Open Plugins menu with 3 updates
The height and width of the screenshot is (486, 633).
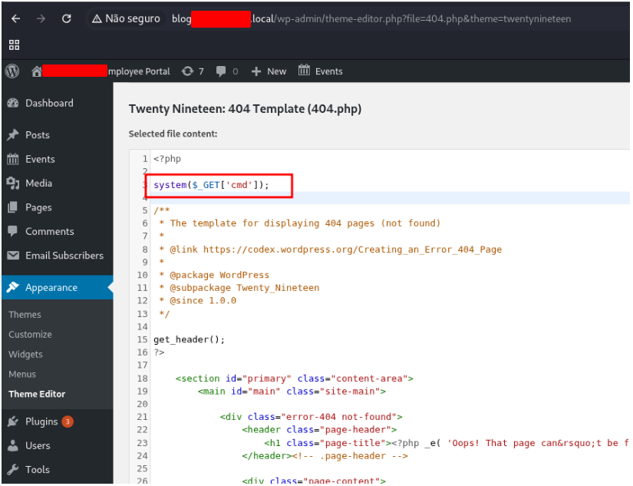coord(41,422)
